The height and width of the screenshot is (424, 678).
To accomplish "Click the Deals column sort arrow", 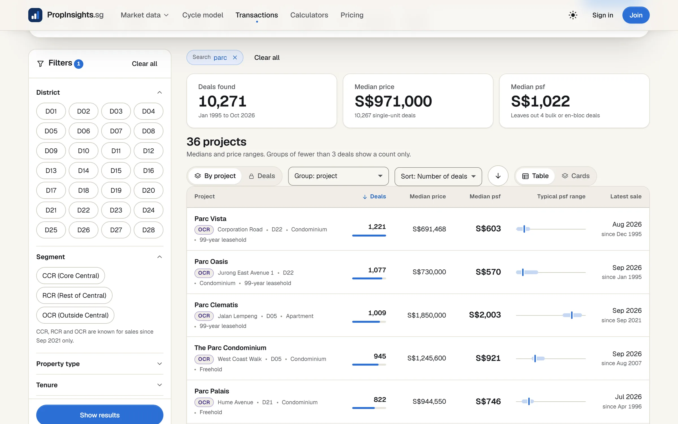I will click(365, 197).
